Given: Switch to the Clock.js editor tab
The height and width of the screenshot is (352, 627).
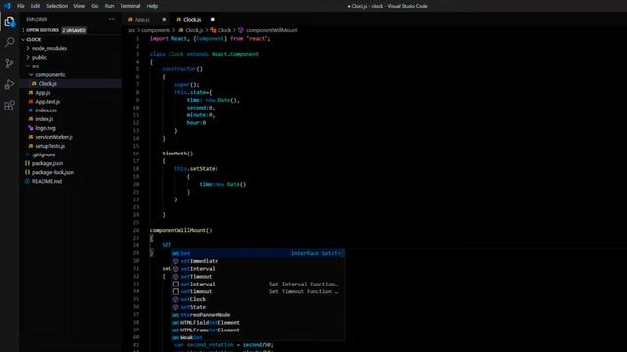Looking at the screenshot, I should click(x=192, y=20).
